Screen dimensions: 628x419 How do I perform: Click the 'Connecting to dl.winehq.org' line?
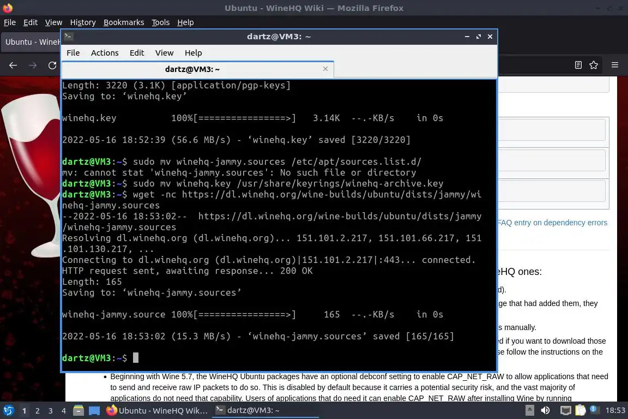[x=269, y=259]
